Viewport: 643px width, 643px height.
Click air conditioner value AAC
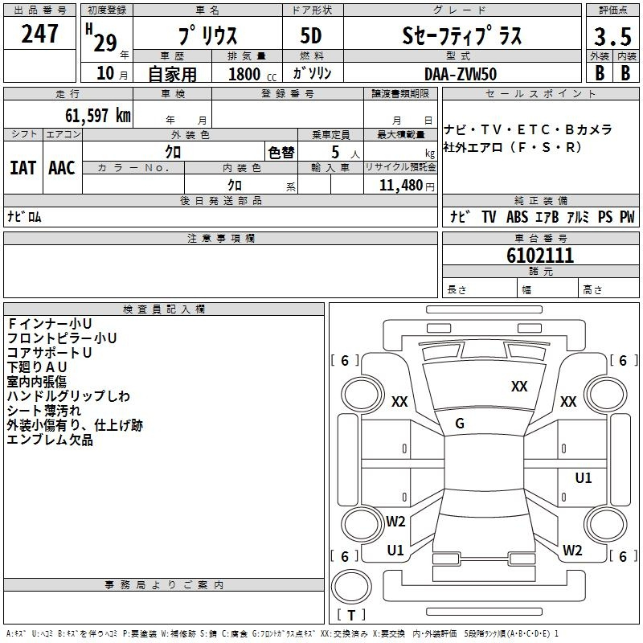pos(62,168)
